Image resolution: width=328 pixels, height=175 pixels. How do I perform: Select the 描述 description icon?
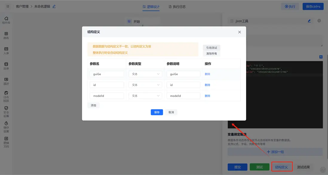6,81
